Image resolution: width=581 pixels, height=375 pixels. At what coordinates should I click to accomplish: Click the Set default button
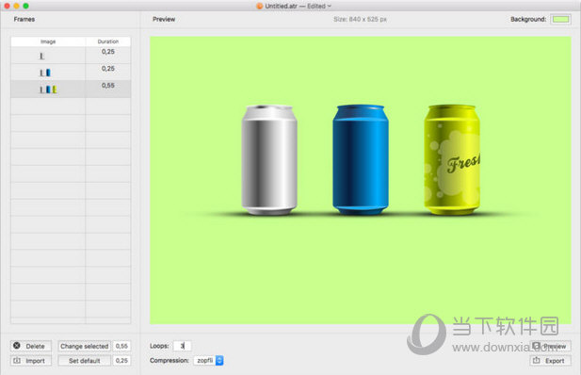84,361
